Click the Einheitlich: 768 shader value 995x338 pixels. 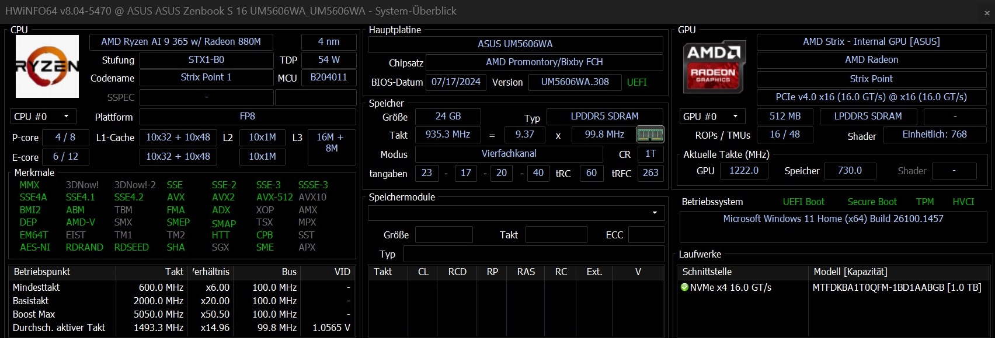[x=935, y=135]
